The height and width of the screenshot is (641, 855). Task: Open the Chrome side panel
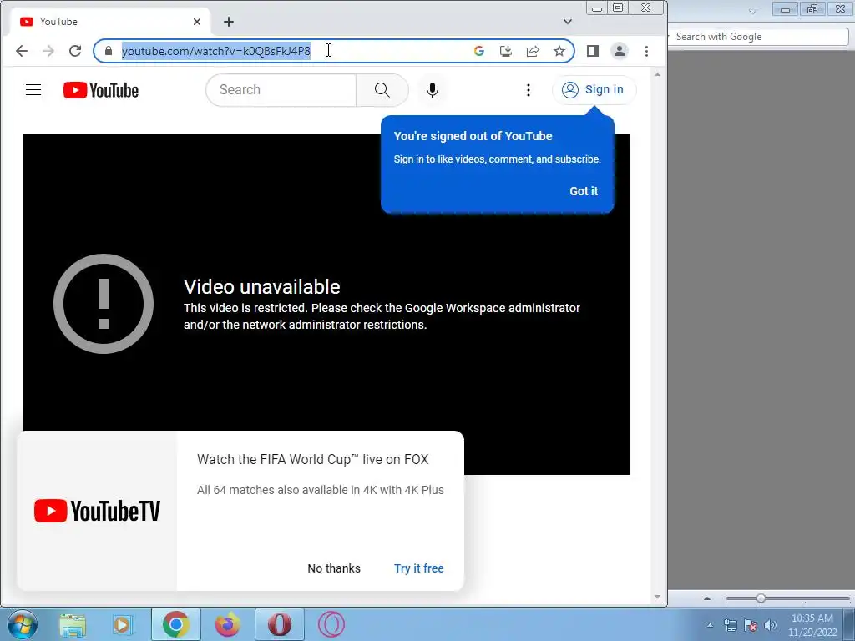click(593, 51)
